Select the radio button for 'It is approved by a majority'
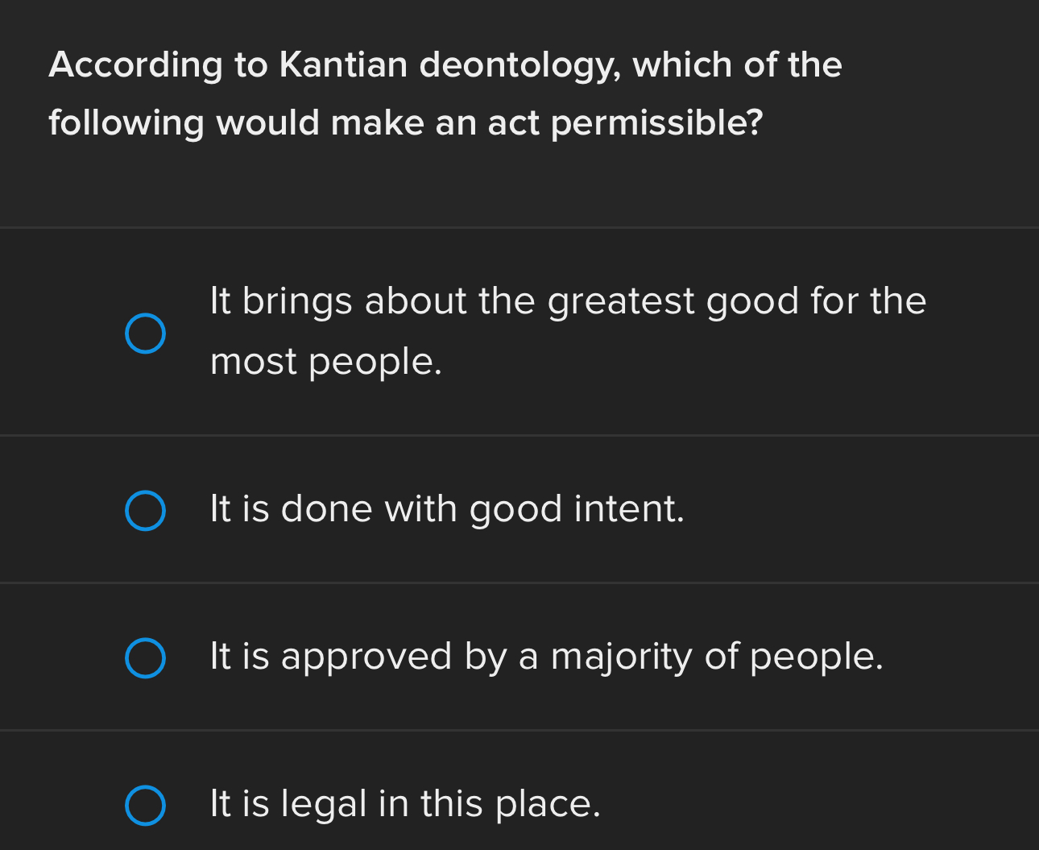Screen dimensions: 1039x850 [146, 658]
